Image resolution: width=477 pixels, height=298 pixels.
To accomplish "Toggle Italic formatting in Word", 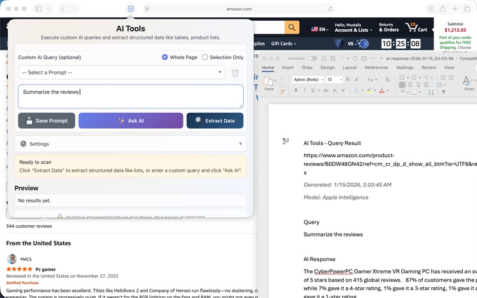I will click(x=304, y=90).
